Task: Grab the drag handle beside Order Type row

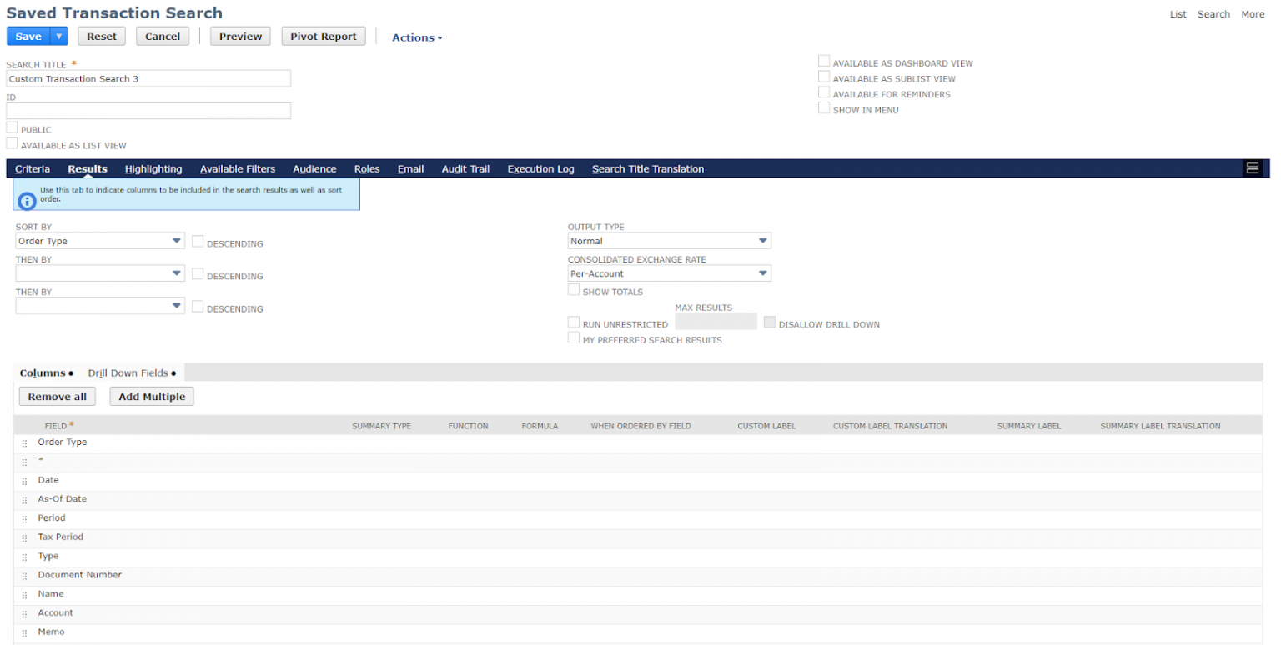Action: pos(24,444)
